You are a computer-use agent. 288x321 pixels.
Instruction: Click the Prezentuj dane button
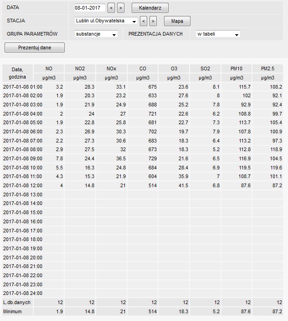point(35,47)
